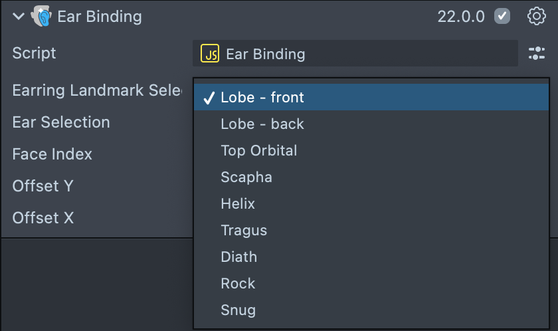558x331 pixels.
Task: Click the Offset X property label
Action: tap(43, 218)
